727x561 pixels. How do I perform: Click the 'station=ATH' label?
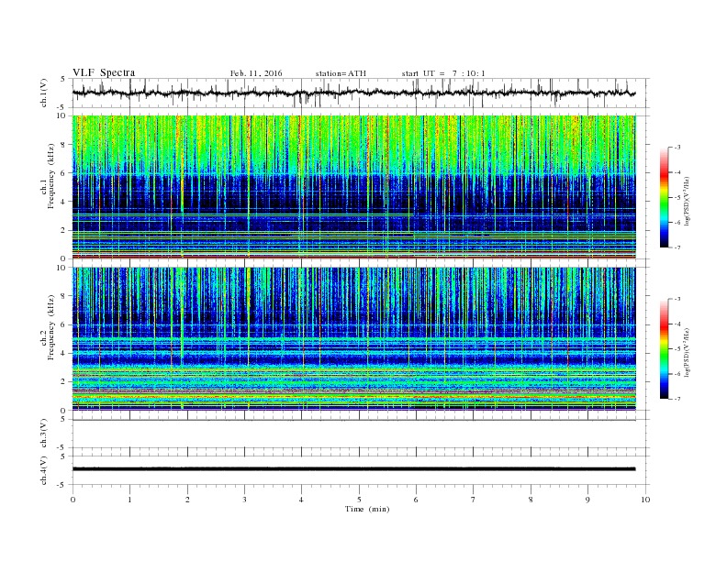click(x=341, y=73)
